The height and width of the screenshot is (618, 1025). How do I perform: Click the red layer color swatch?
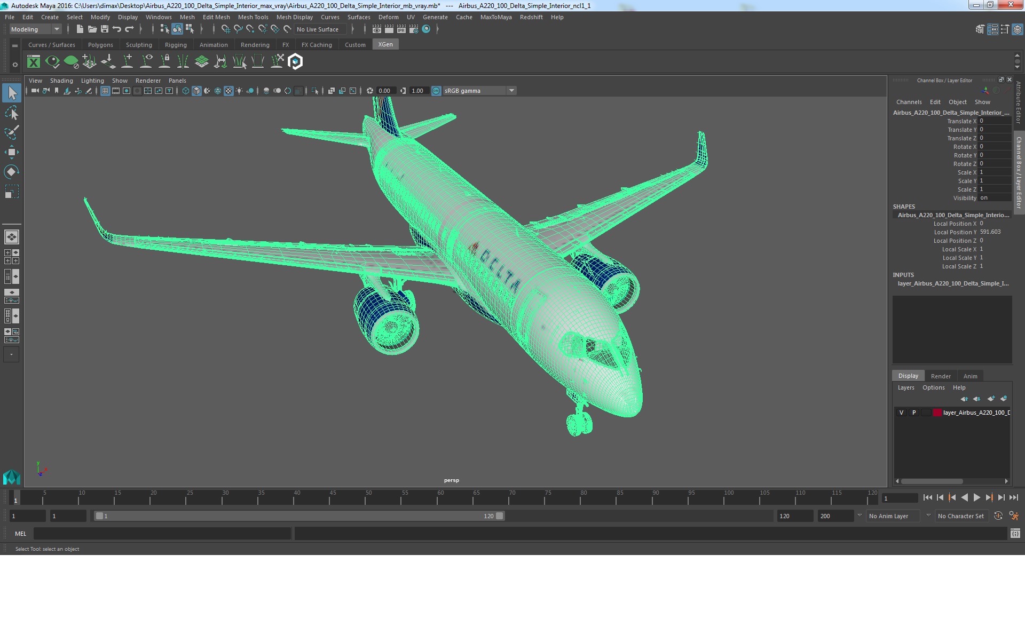tap(937, 413)
